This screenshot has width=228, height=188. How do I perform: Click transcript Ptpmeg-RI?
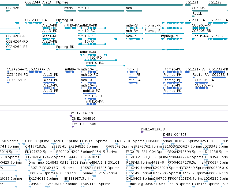(x=164, y=28)
